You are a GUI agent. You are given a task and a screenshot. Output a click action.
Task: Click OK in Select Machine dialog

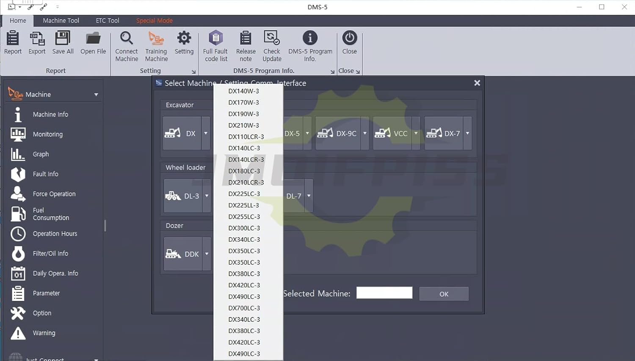tap(444, 294)
